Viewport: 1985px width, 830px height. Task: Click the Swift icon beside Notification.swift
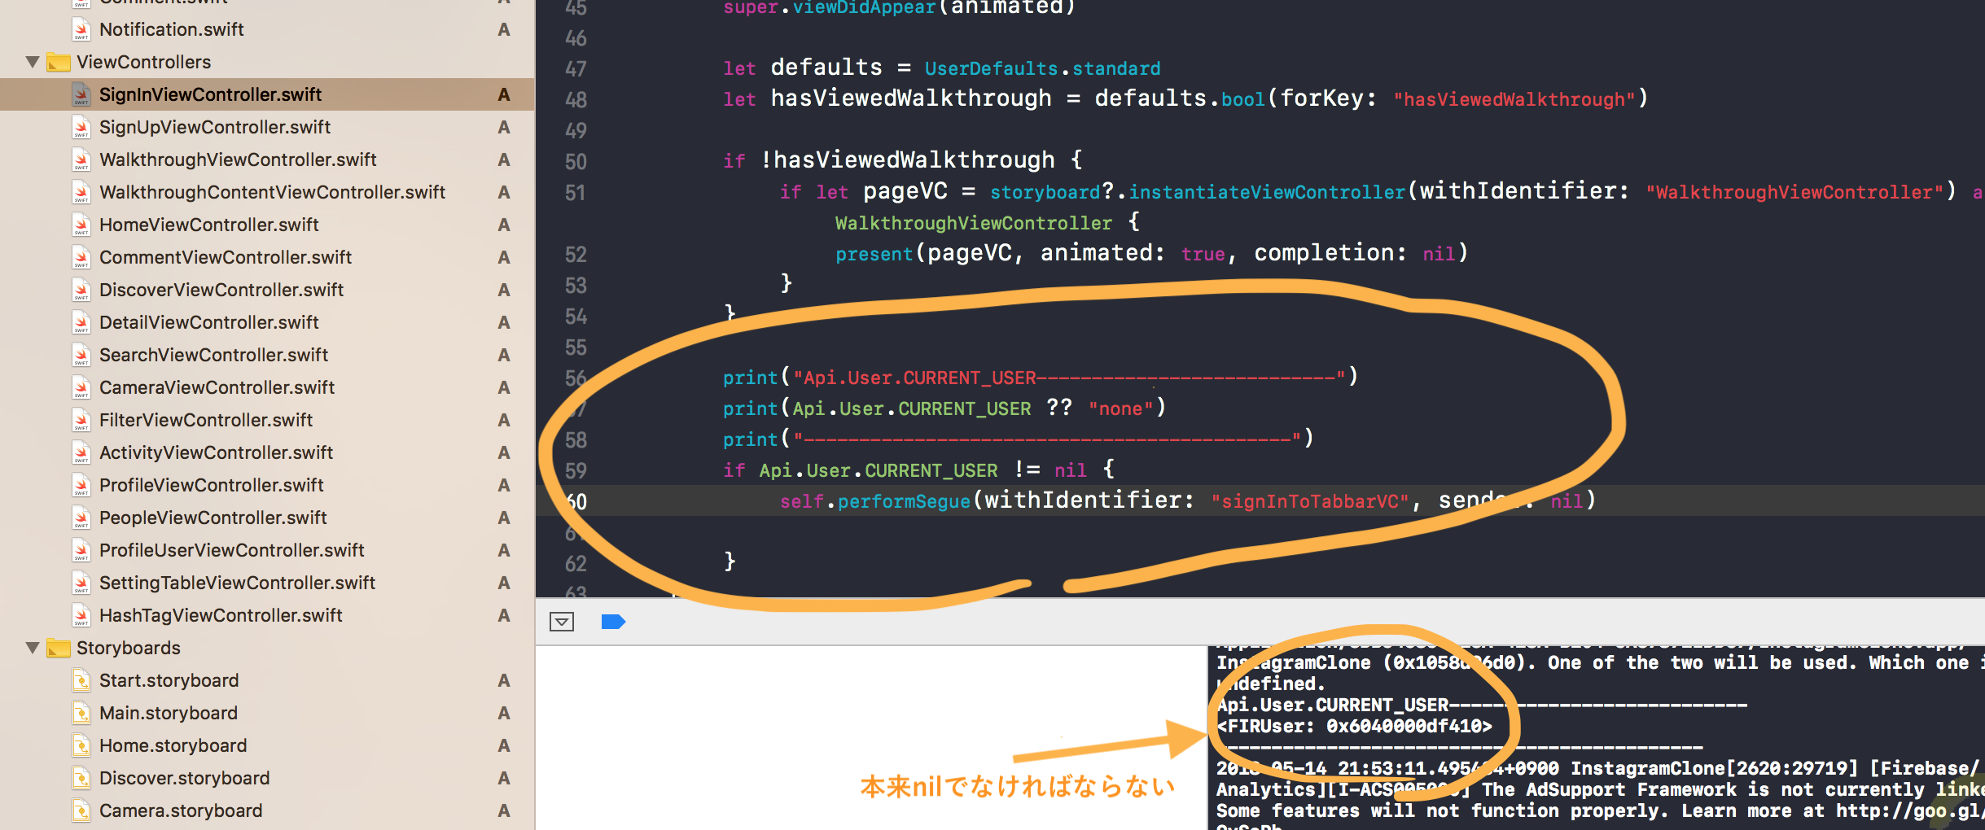point(81,29)
